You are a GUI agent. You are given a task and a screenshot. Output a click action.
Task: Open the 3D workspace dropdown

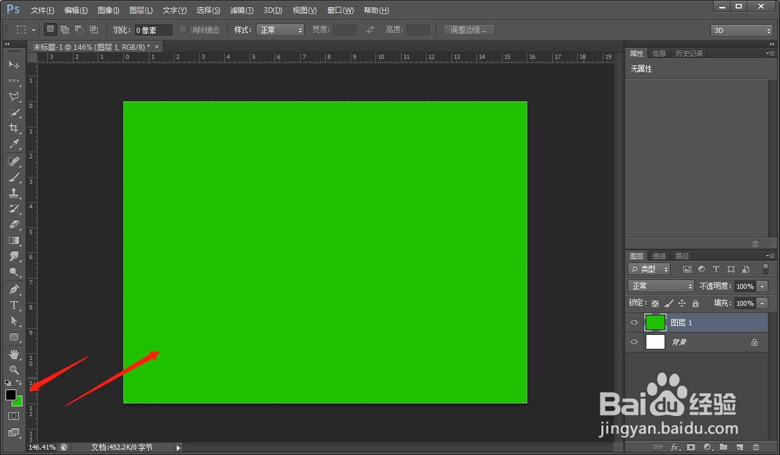click(742, 30)
